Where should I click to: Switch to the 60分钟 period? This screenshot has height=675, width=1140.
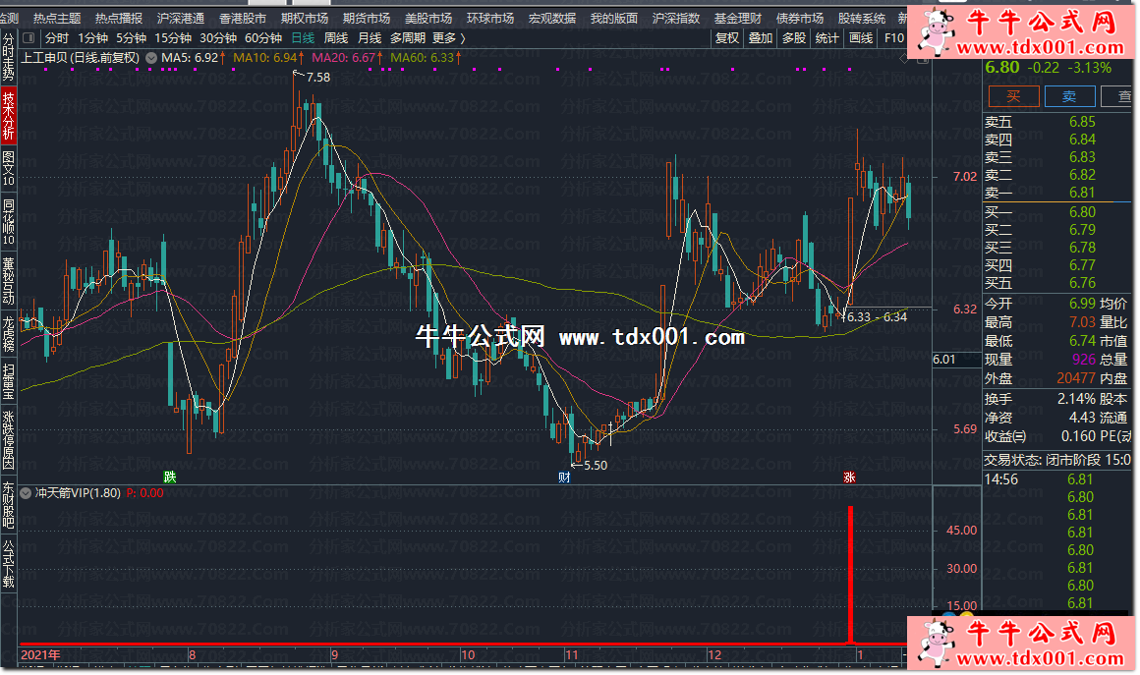pos(262,38)
